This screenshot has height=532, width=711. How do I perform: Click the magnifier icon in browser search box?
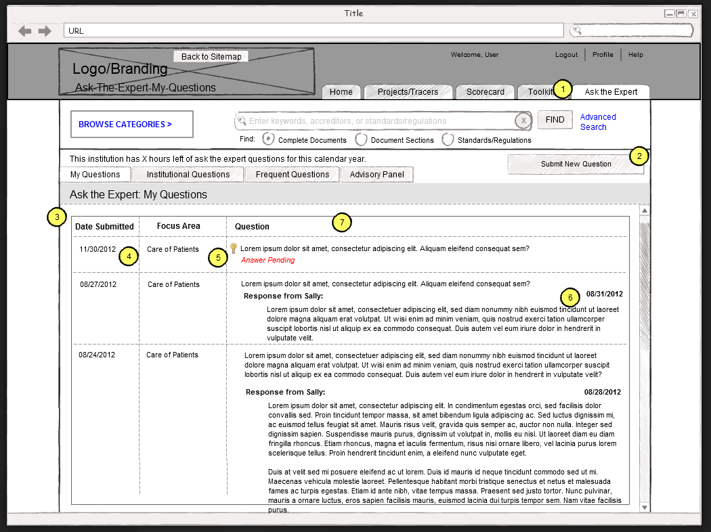576,30
